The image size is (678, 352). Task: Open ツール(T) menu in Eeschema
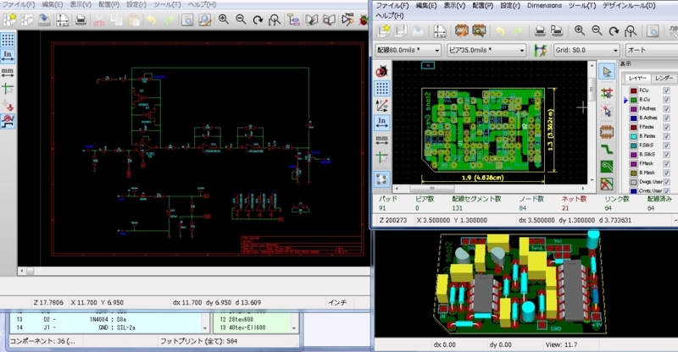click(x=167, y=5)
